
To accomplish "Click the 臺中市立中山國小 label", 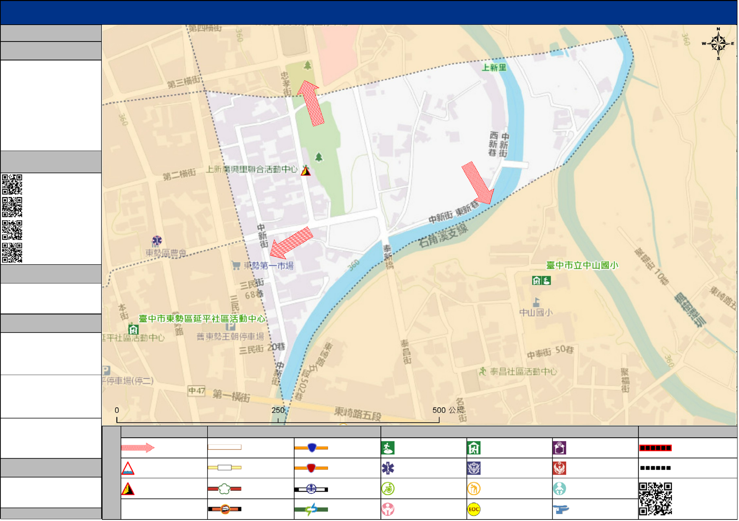I will tap(583, 266).
